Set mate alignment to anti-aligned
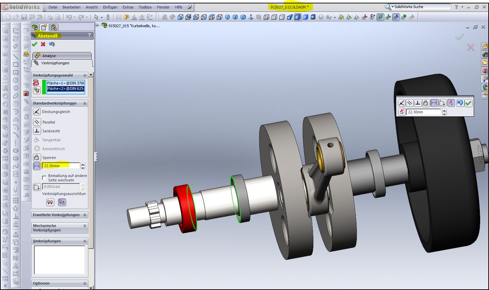This screenshot has width=489, height=290. point(62,202)
